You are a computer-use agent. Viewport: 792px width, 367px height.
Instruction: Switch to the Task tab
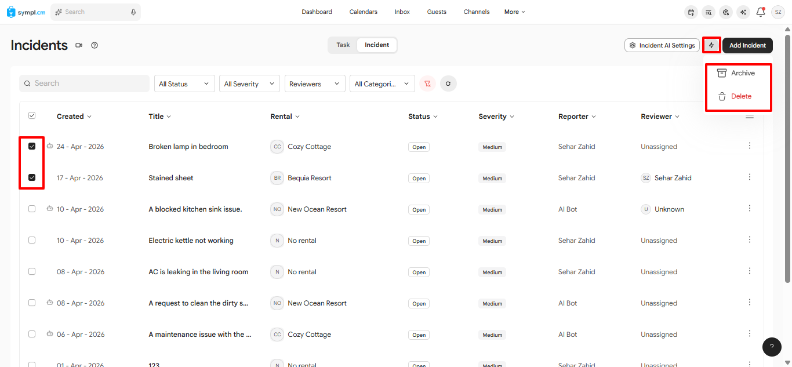(343, 45)
